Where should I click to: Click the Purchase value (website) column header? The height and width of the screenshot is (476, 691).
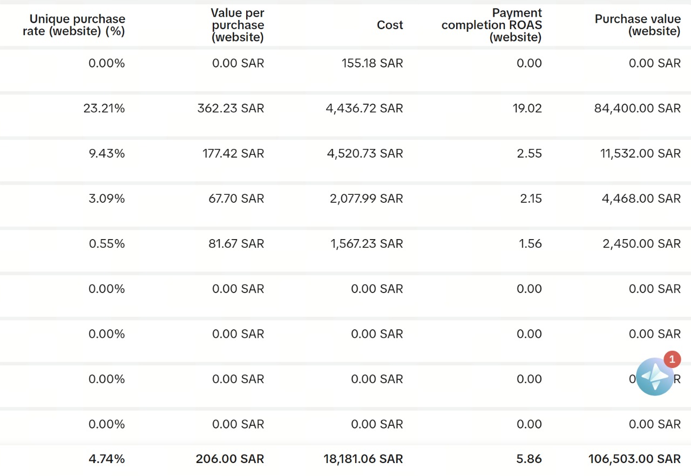tap(638, 25)
